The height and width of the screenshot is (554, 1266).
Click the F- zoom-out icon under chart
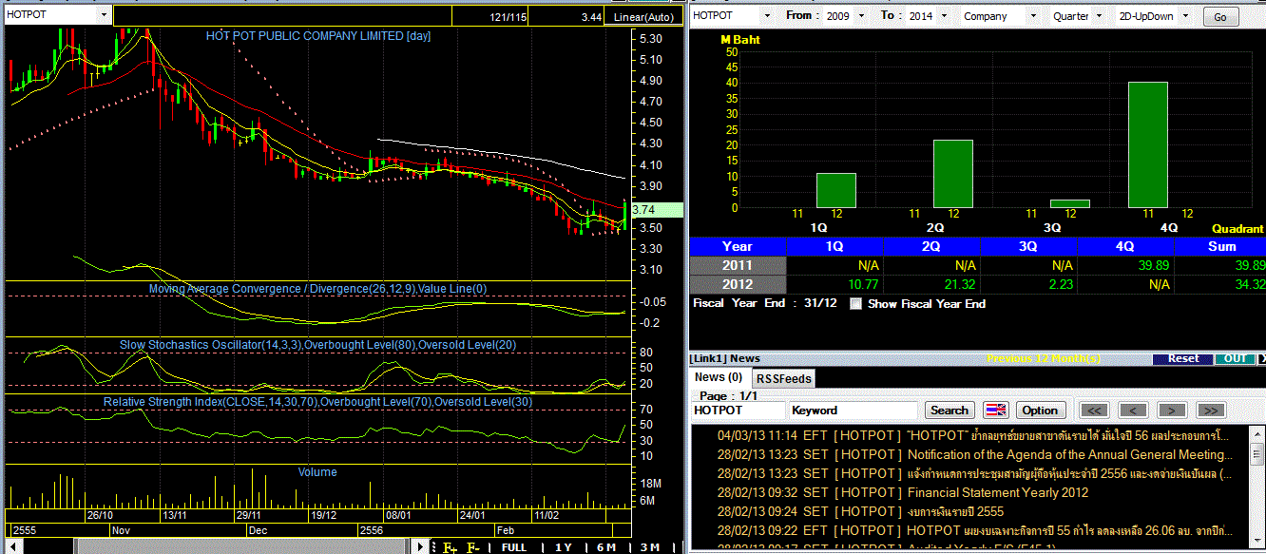point(472,546)
